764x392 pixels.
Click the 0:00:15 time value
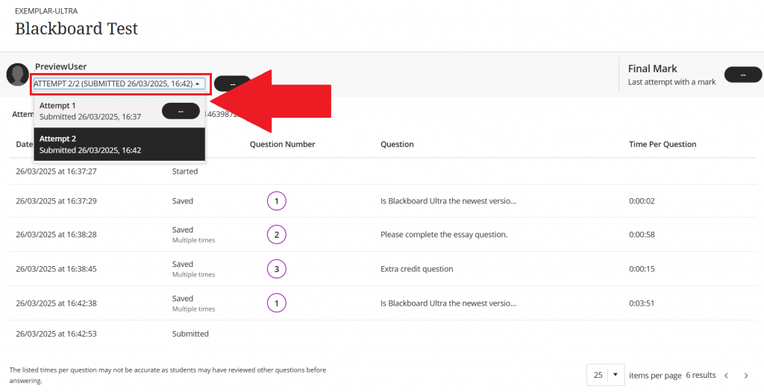642,269
